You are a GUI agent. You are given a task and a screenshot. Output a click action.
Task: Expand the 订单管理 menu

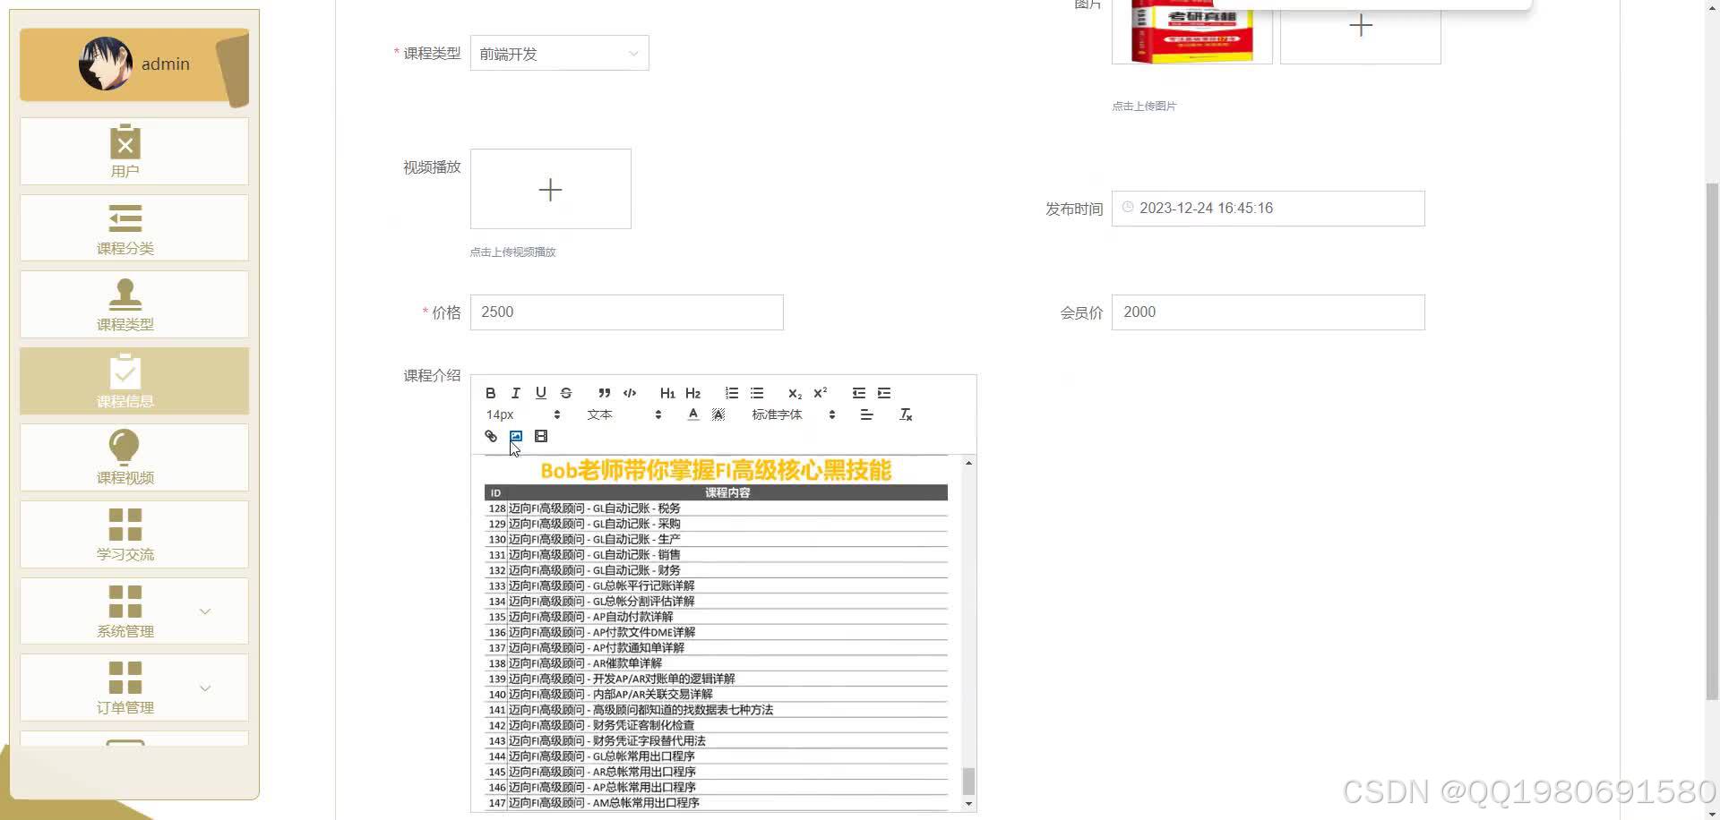tap(125, 688)
